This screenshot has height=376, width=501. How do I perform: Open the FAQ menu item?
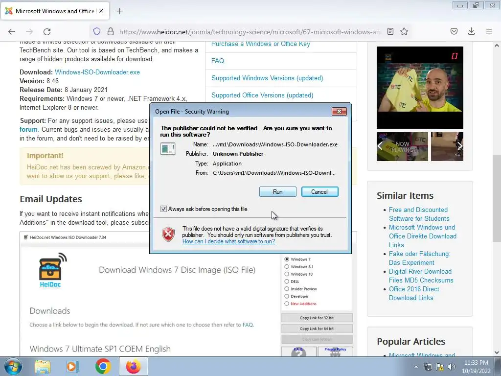[218, 61]
